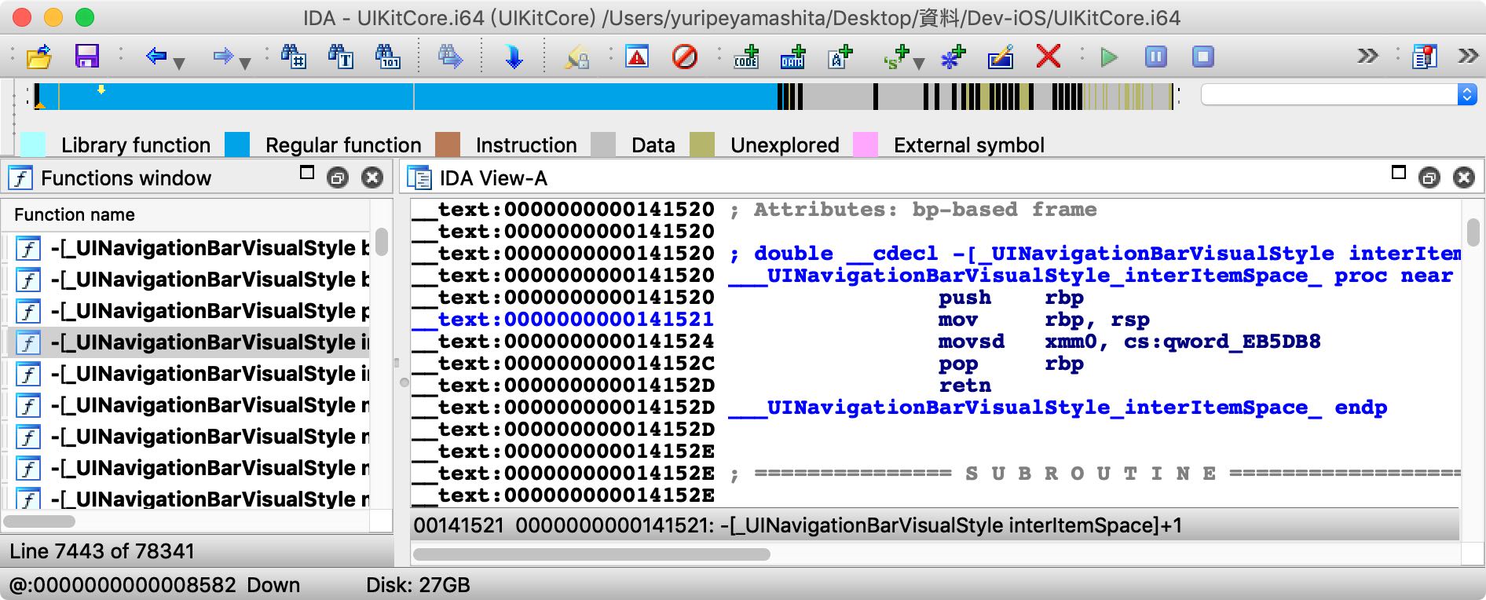
Task: Start process with green play button
Action: coord(1109,57)
